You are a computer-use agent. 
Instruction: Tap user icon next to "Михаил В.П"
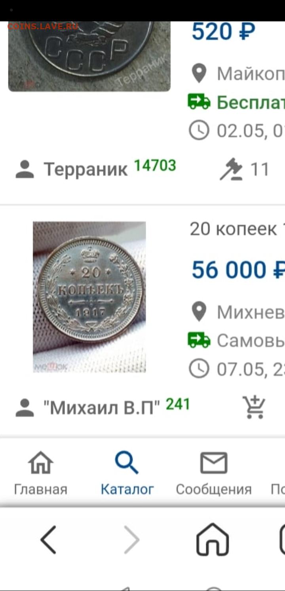pos(25,408)
